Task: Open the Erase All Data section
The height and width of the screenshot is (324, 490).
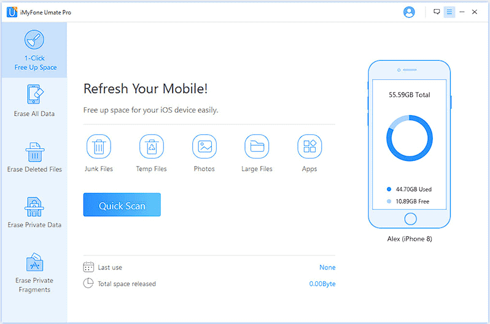Action: click(34, 100)
